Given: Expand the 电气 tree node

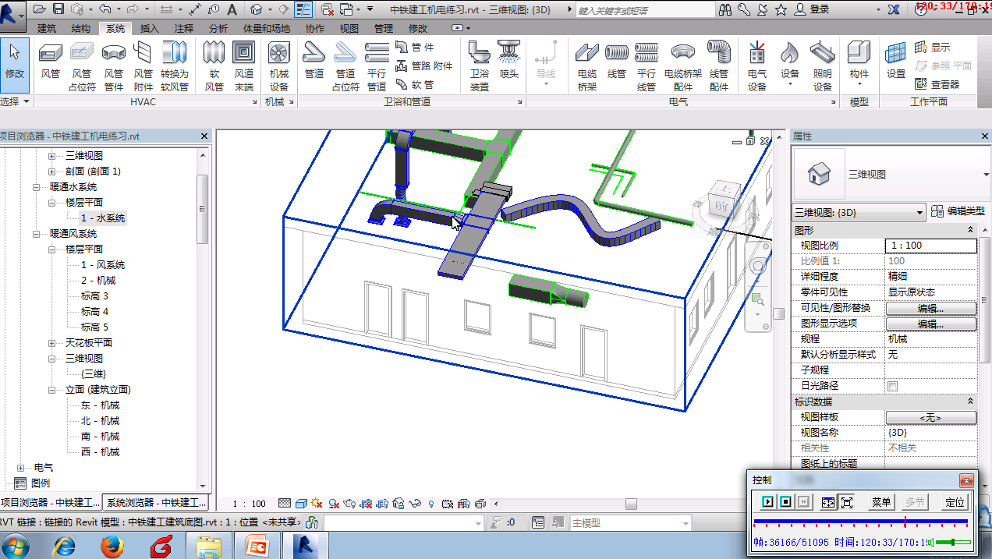Looking at the screenshot, I should pos(21,468).
